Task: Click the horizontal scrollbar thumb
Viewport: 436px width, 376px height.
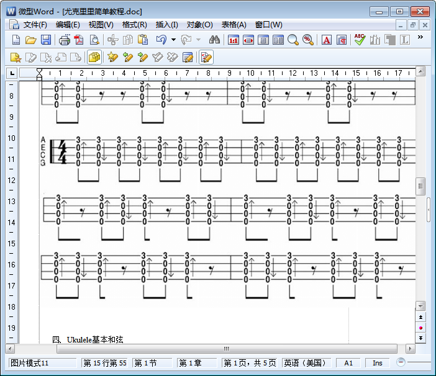Action: coord(227,349)
